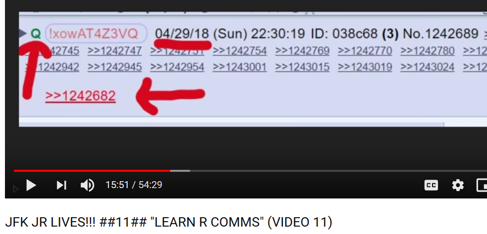Viewport: 487px width, 234px height.
Task: Open reply link >>1242754
Action: (240, 50)
